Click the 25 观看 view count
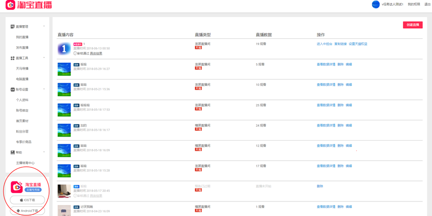Image resolution: width=432 pixels, height=216 pixels. tap(261, 105)
